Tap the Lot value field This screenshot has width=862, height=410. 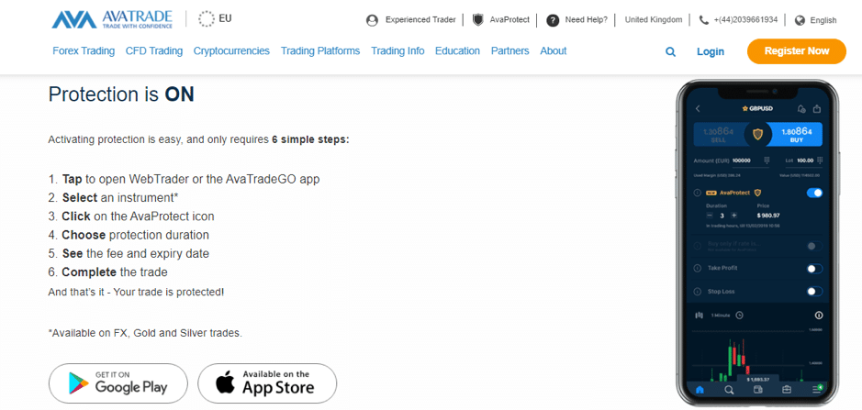coord(805,160)
